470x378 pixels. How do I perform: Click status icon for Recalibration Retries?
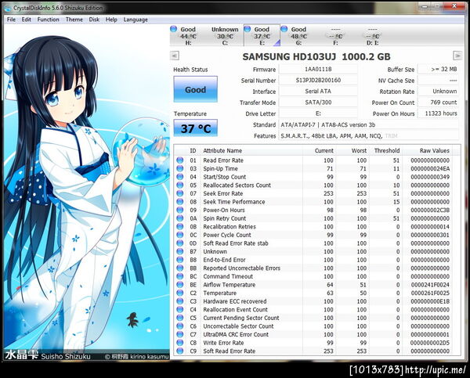click(180, 227)
